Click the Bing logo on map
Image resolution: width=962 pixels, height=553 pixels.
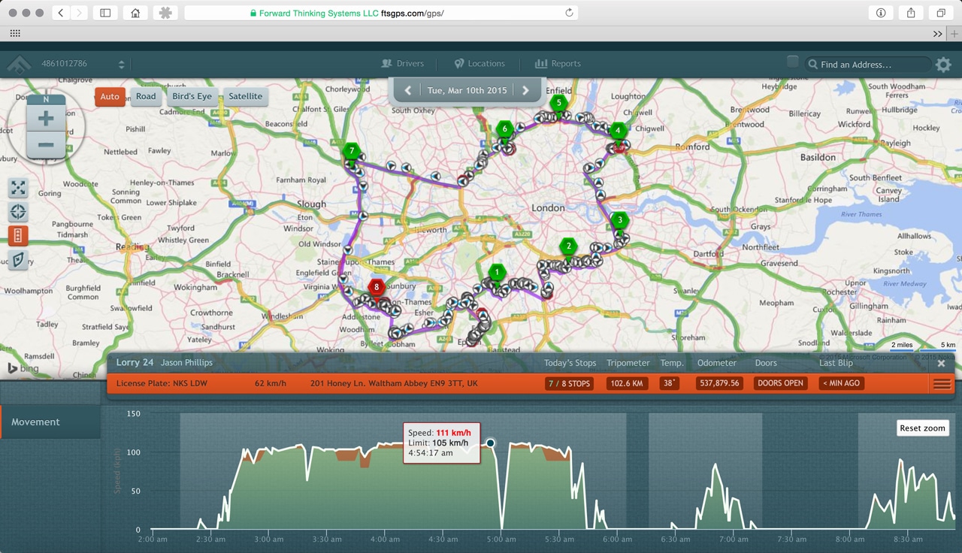(x=23, y=368)
